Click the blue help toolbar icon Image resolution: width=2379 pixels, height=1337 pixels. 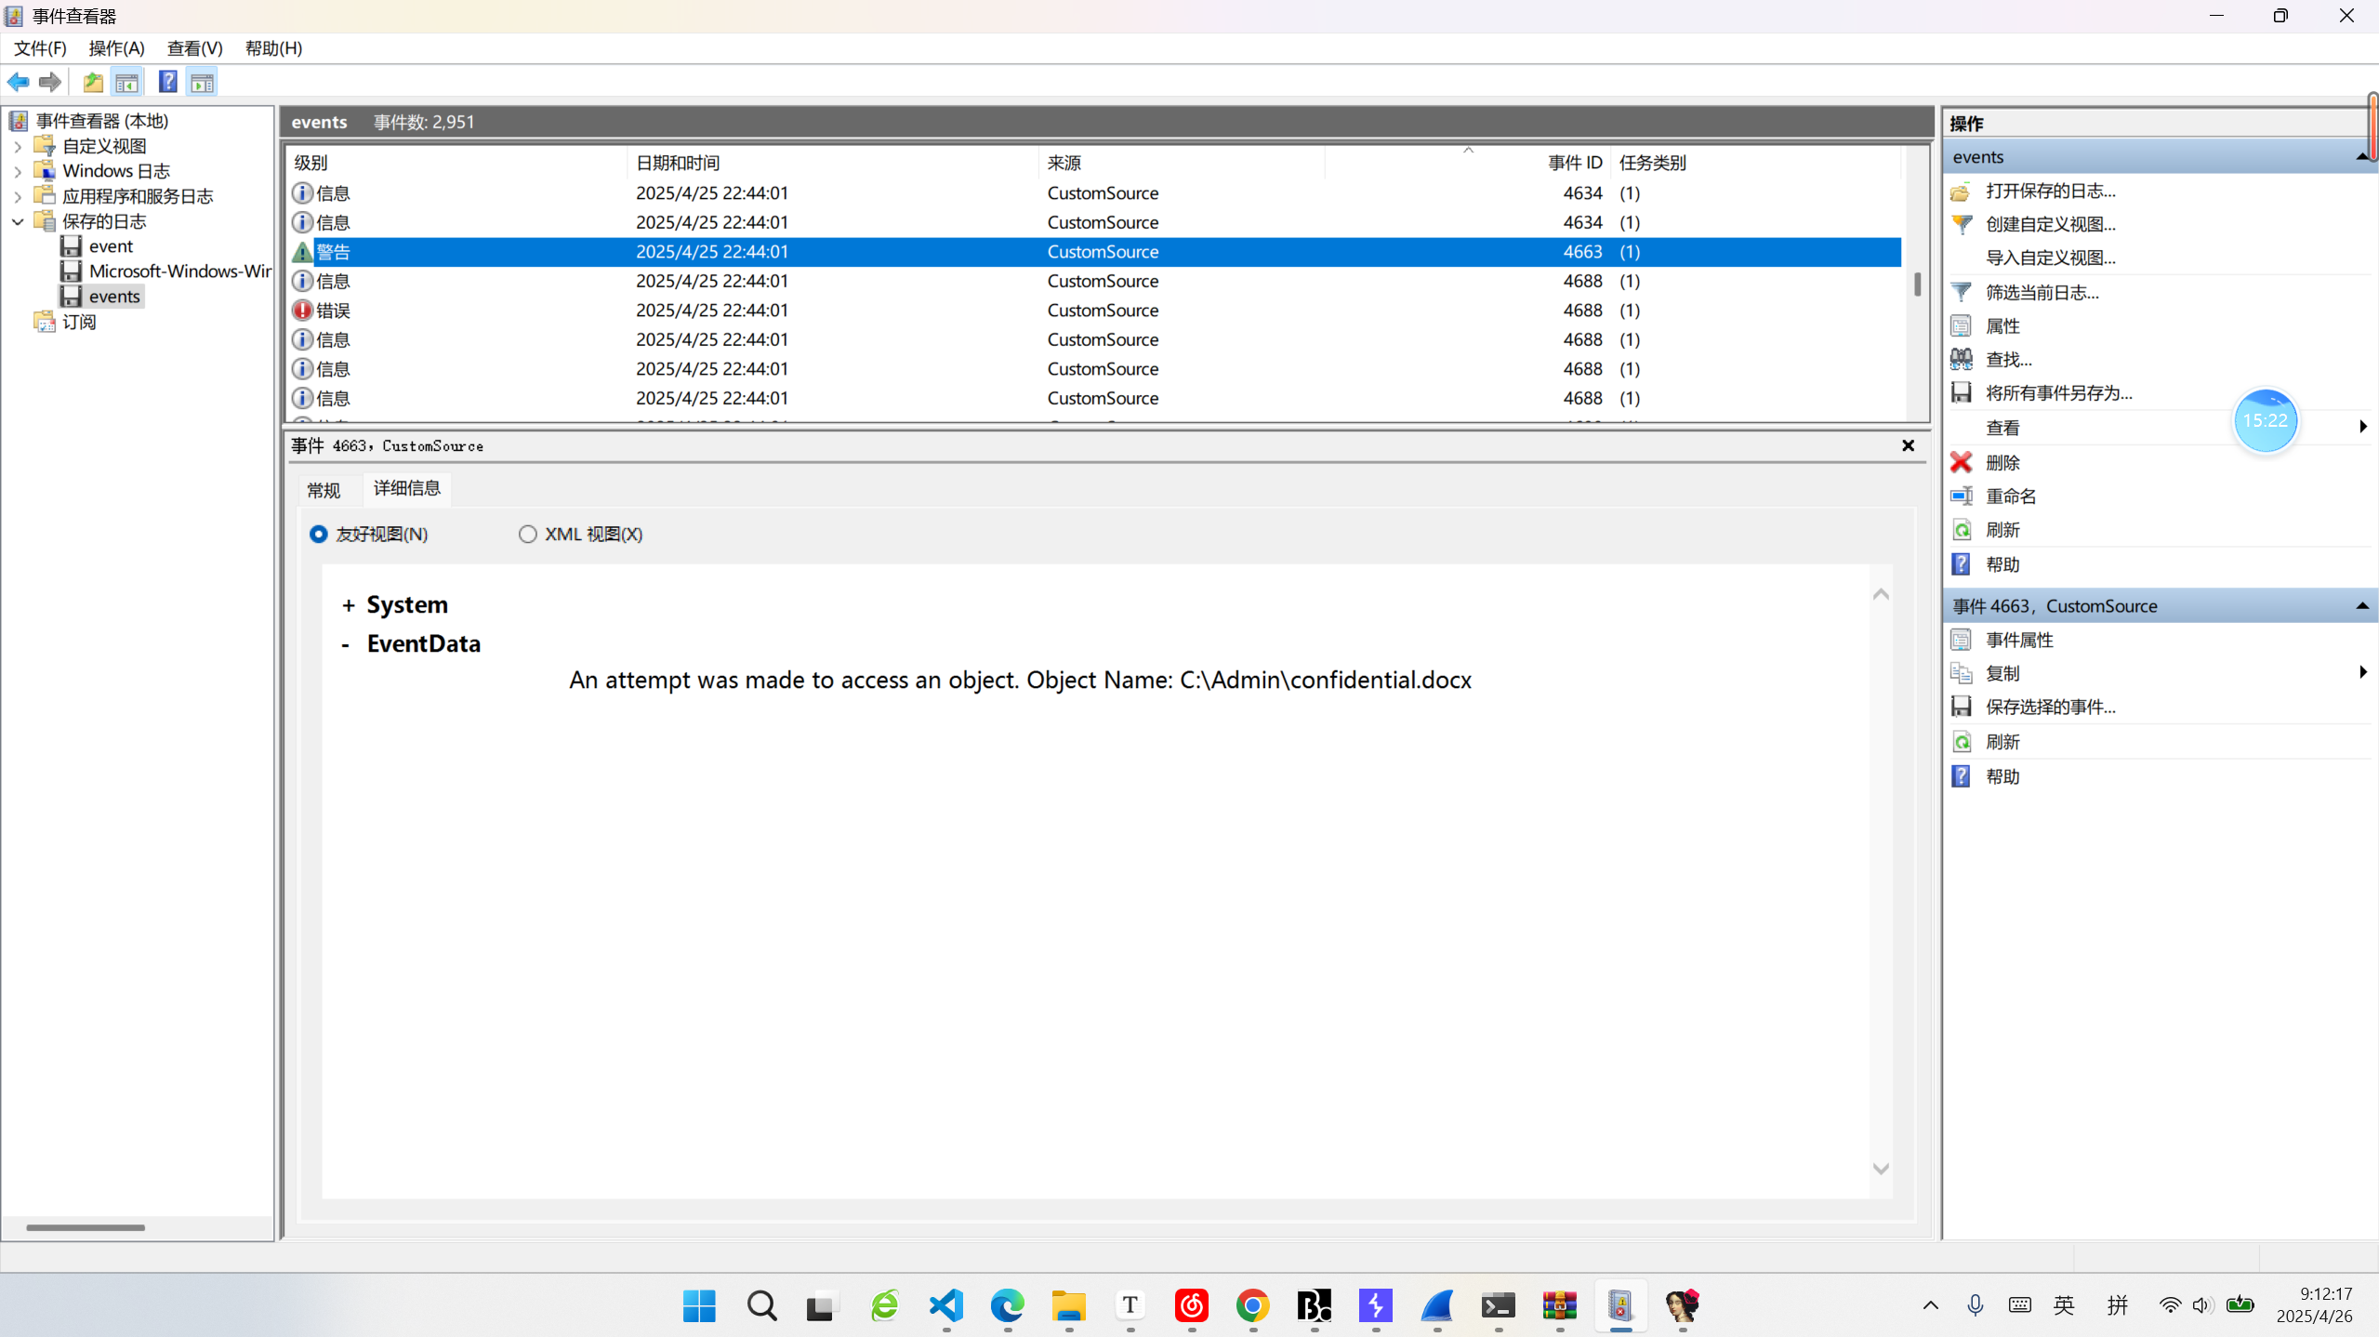[167, 83]
